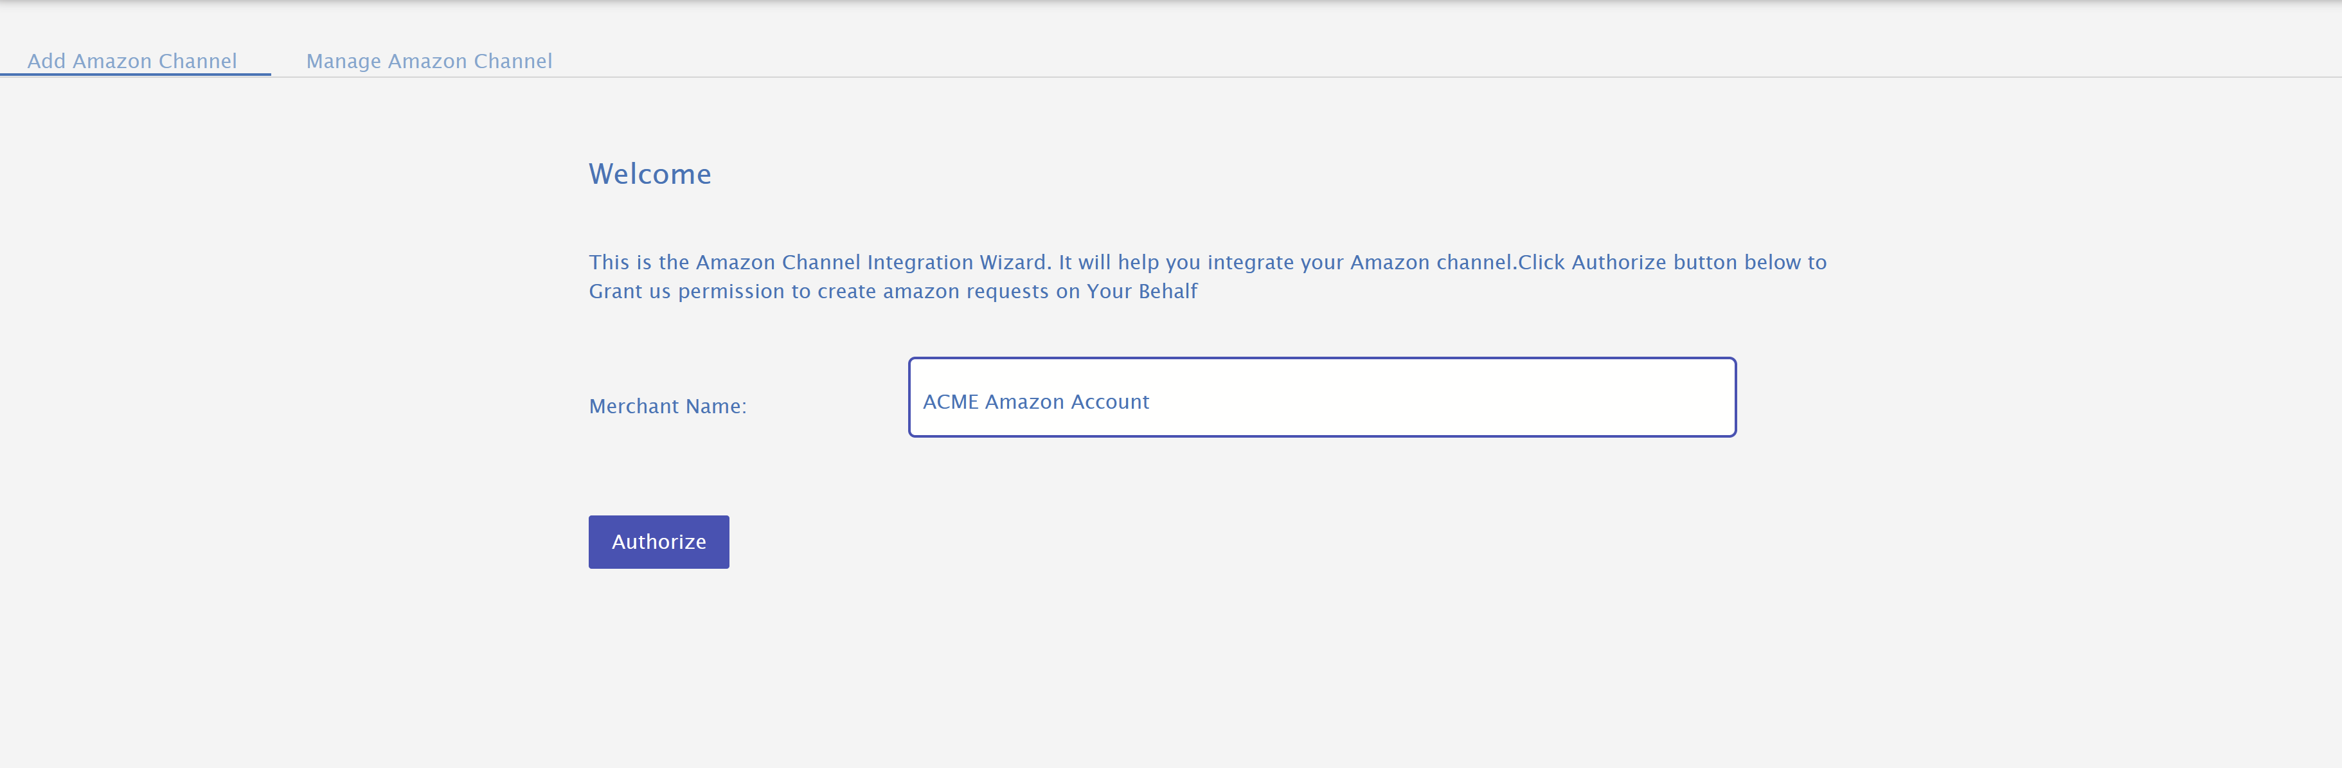This screenshot has width=2342, height=768.
Task: Click 'create amazon requests' phrase
Action: 933,292
